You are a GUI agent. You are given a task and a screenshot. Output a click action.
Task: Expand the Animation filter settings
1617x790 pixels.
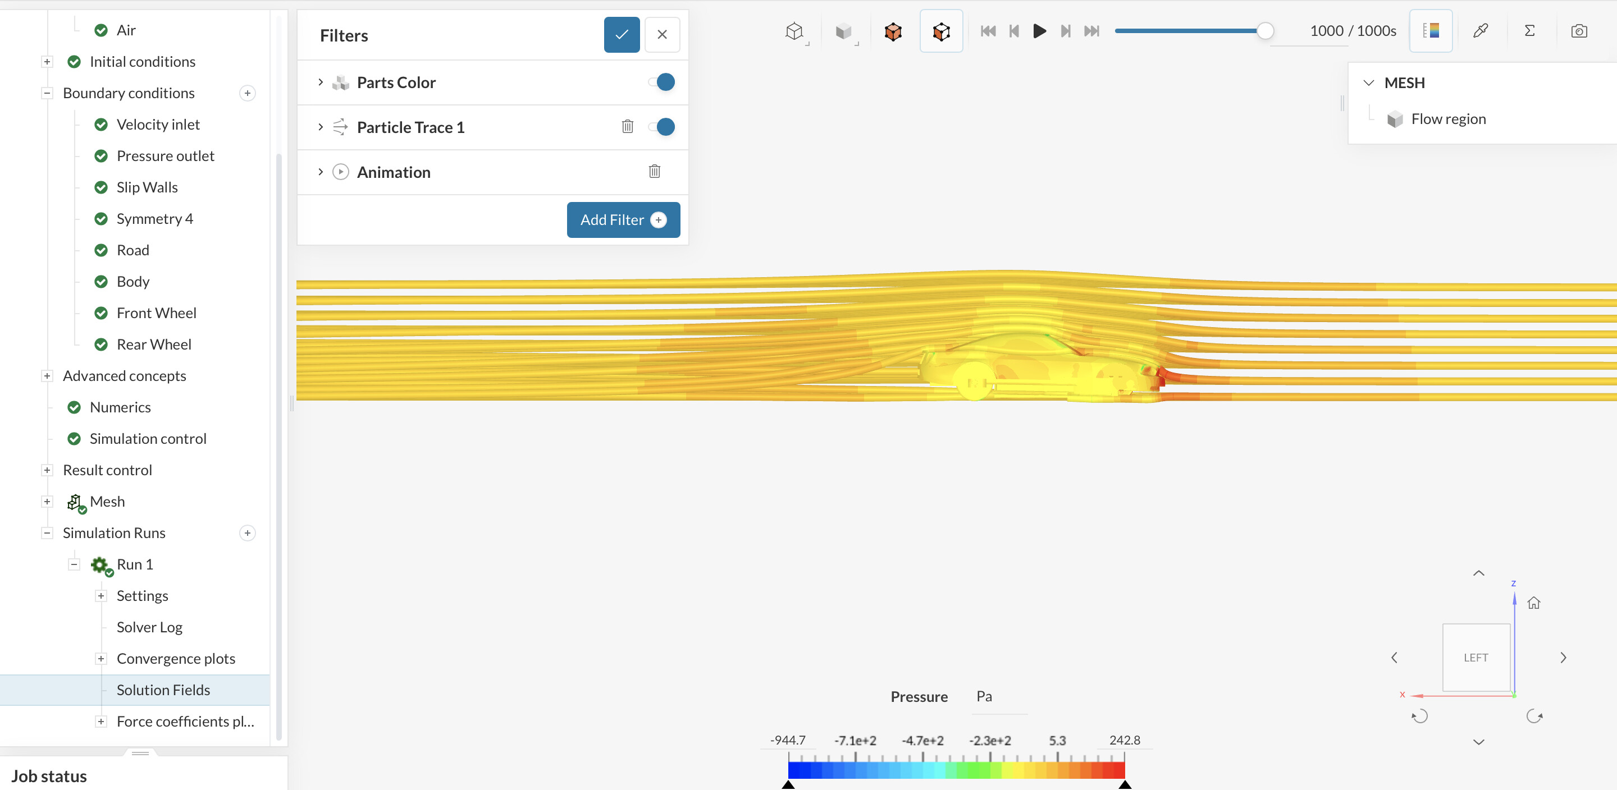coord(321,172)
